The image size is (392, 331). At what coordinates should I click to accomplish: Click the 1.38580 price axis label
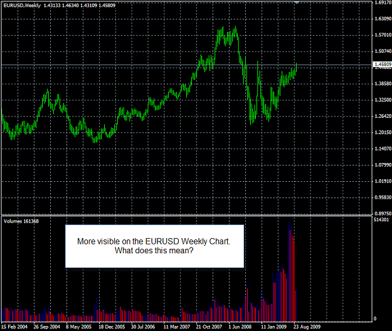[x=383, y=83]
